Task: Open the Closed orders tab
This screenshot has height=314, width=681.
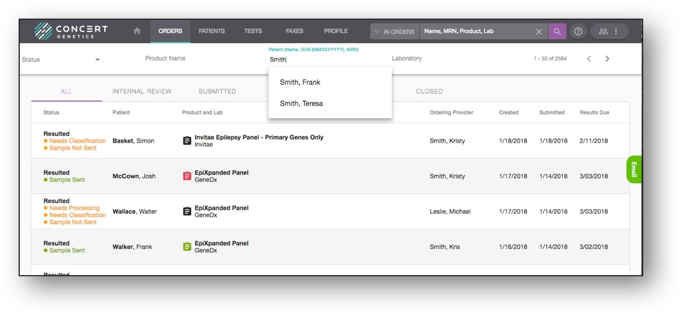Action: 429,91
